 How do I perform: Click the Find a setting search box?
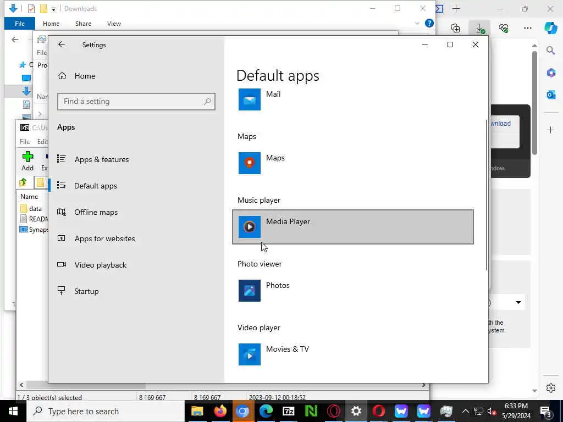pos(136,102)
